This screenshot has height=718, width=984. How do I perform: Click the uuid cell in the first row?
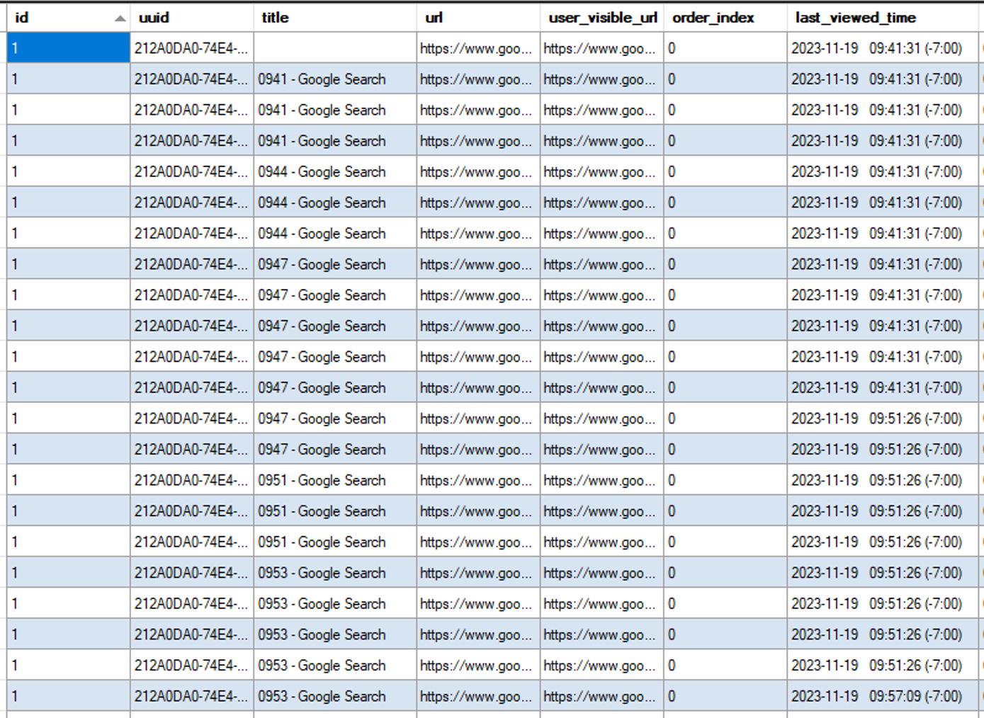coord(191,48)
